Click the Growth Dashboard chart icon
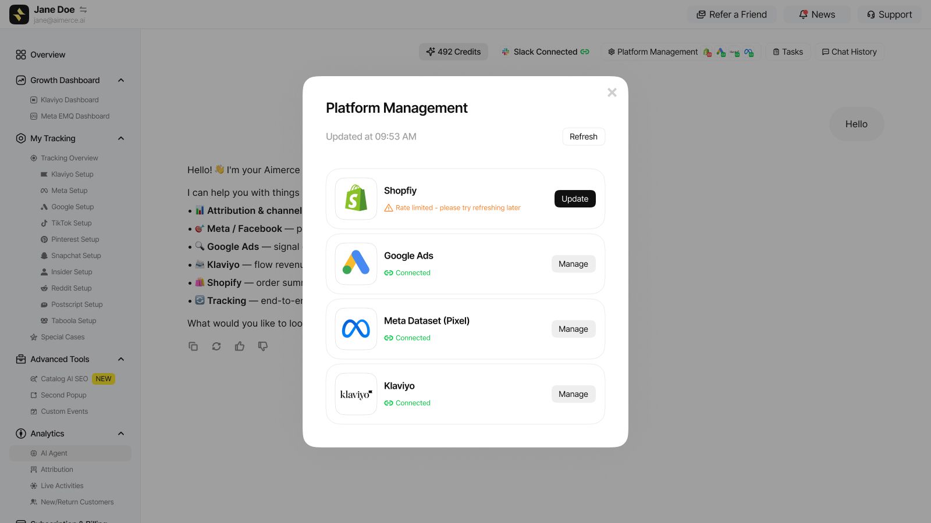Image resolution: width=931 pixels, height=523 pixels. pyautogui.click(x=21, y=80)
